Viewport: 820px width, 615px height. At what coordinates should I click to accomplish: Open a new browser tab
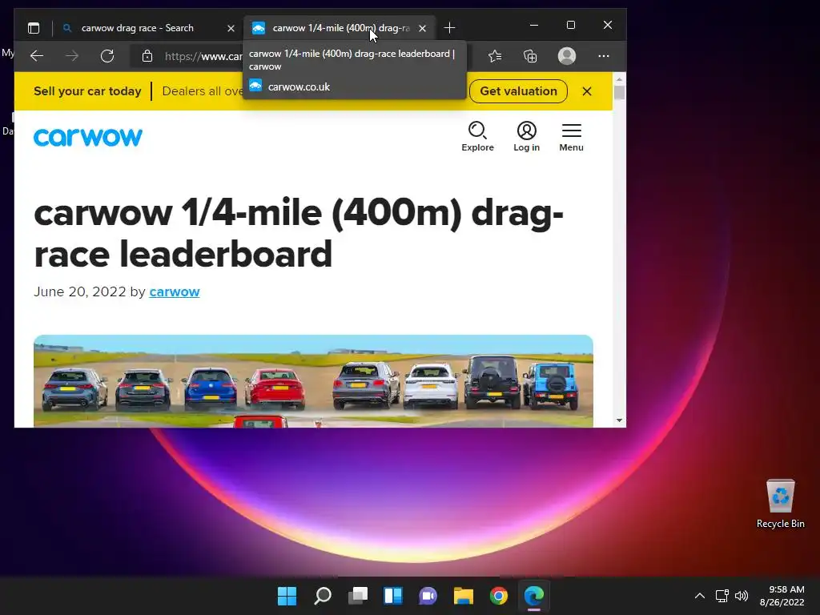pyautogui.click(x=450, y=28)
